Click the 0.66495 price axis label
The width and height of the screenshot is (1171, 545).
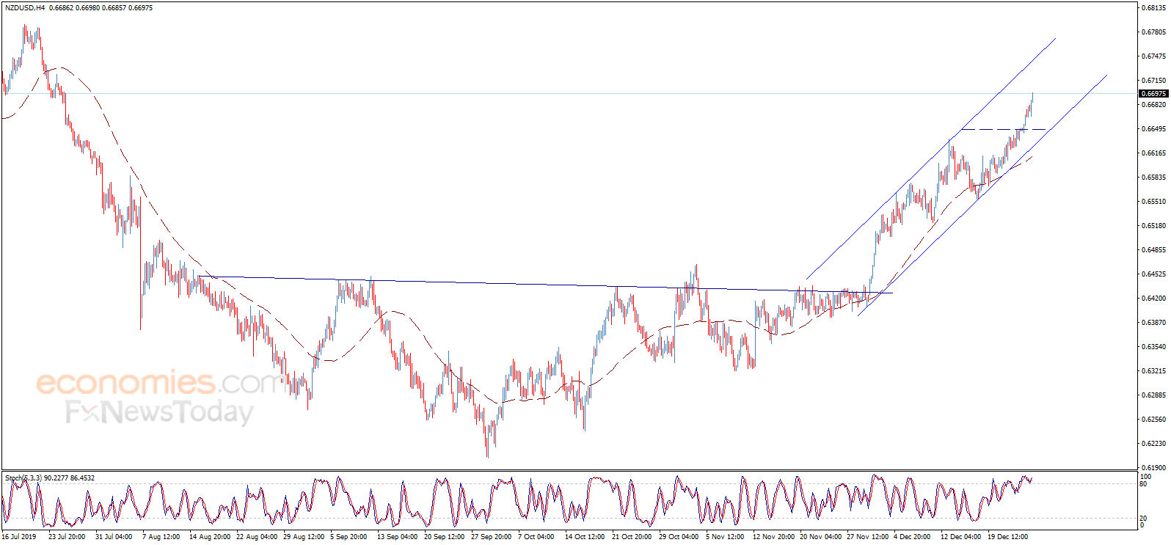click(1154, 129)
